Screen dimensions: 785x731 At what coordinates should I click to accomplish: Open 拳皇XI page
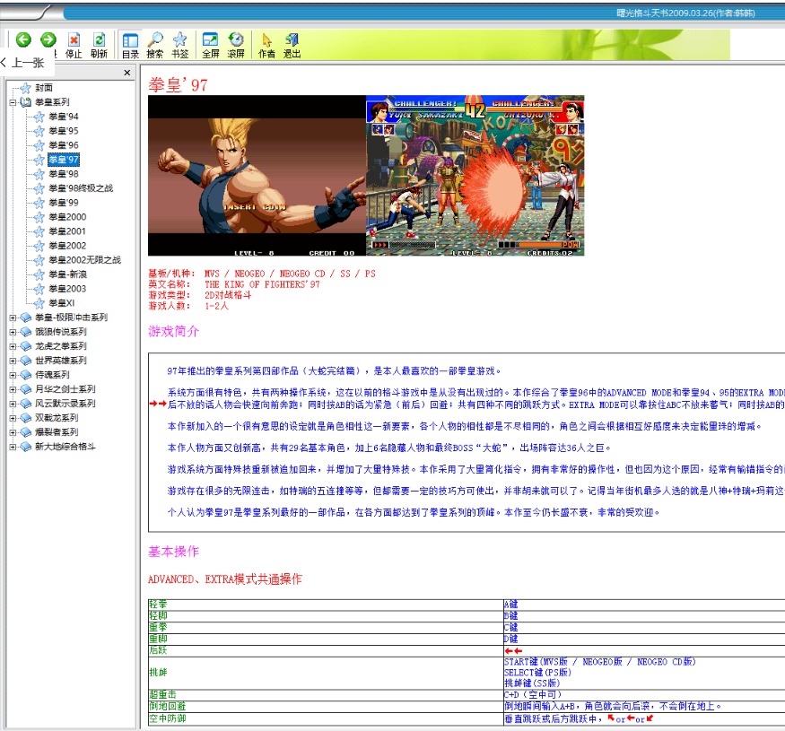(62, 303)
